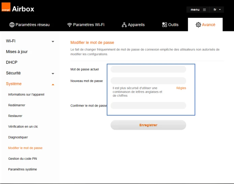234x184 pixels.
Task: Open Sécurité in the sidebar
Action: pos(13,73)
